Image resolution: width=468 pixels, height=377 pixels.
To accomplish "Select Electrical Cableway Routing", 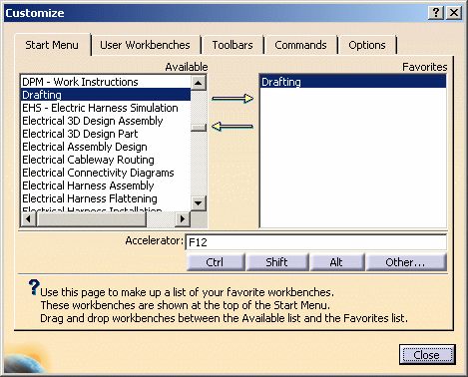I will coord(106,160).
